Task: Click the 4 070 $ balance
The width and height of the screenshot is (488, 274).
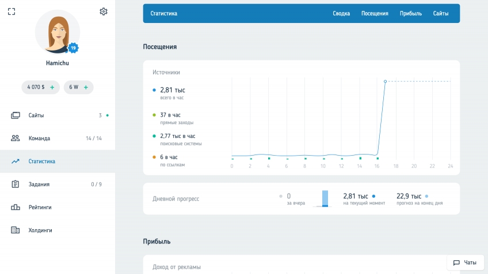Action: (36, 87)
